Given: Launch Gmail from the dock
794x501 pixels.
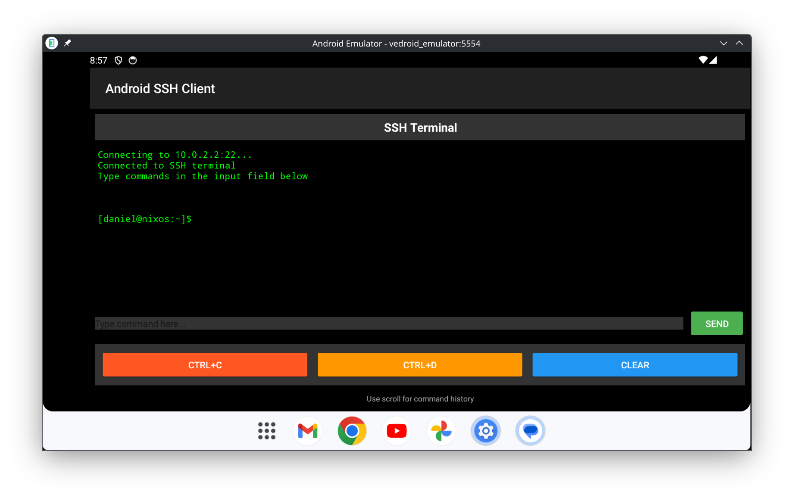Looking at the screenshot, I should point(308,431).
